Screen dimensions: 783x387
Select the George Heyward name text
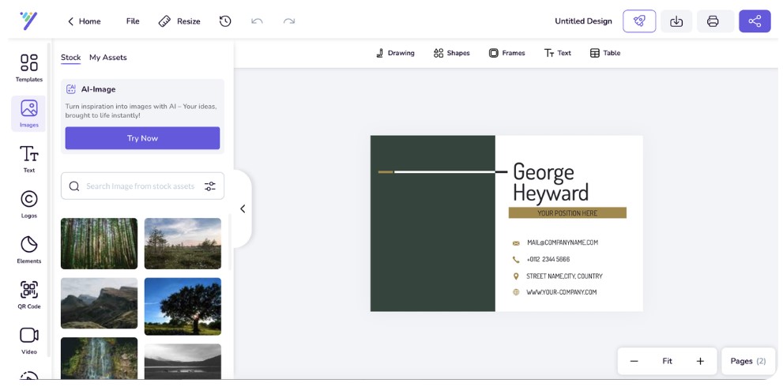551,182
